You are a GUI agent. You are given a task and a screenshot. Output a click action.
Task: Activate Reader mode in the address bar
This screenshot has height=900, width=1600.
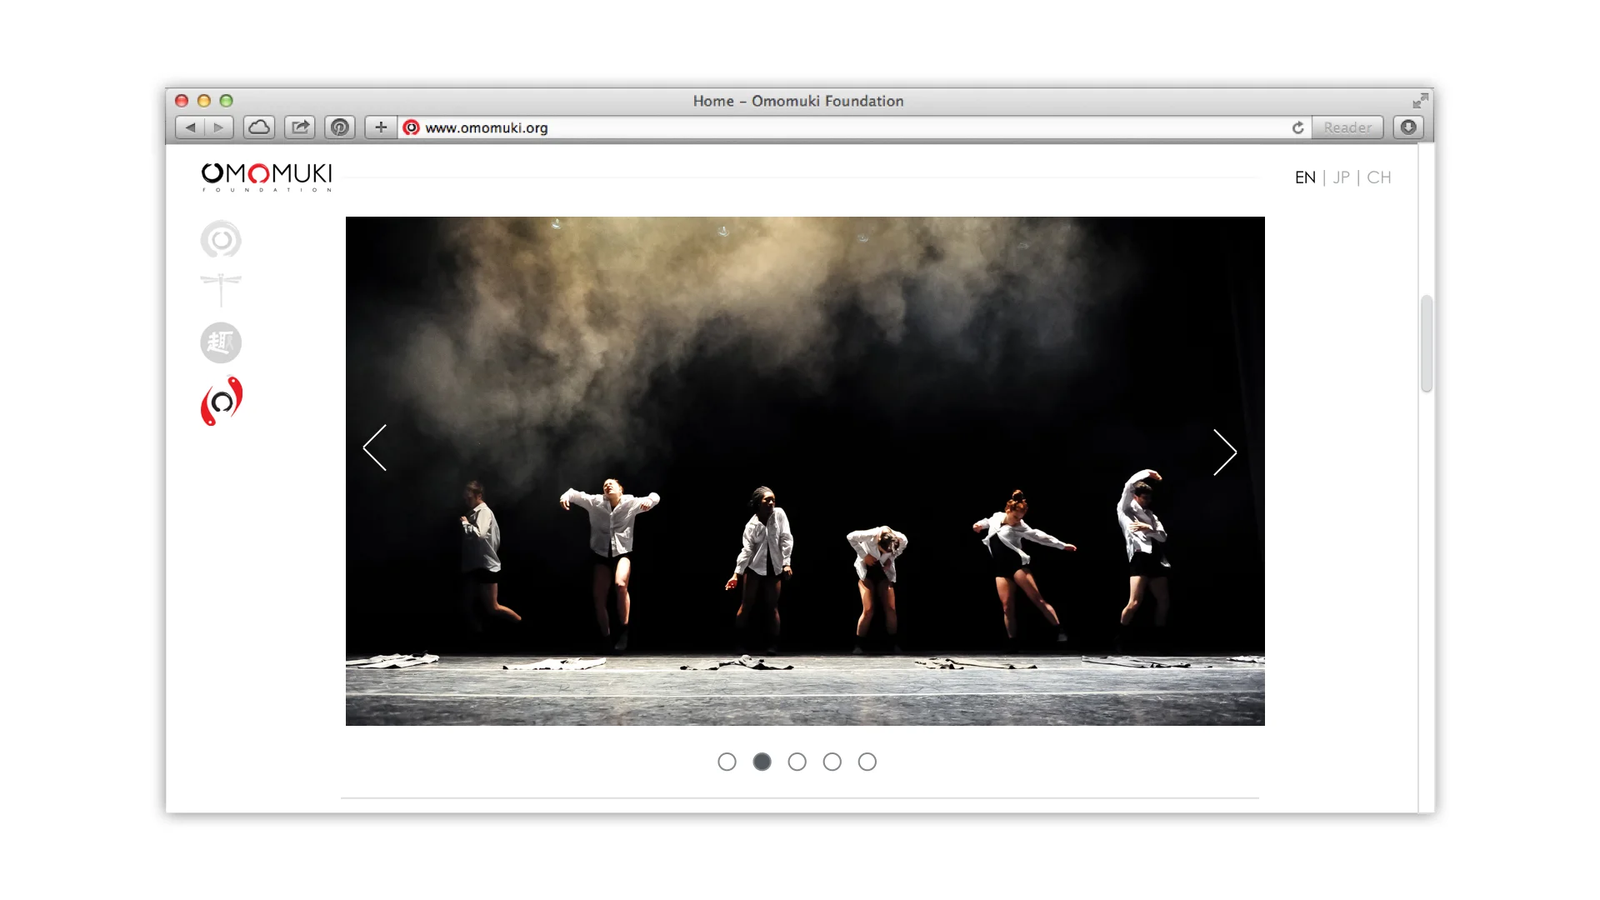(x=1347, y=127)
